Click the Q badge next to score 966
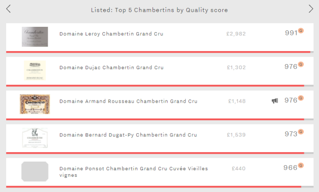The width and height of the screenshot is (319, 192). coord(301,165)
